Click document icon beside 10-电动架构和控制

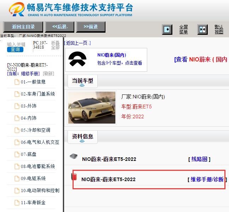[17, 191]
